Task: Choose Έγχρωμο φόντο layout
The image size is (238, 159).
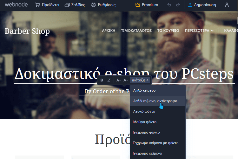Action: tap(158, 132)
